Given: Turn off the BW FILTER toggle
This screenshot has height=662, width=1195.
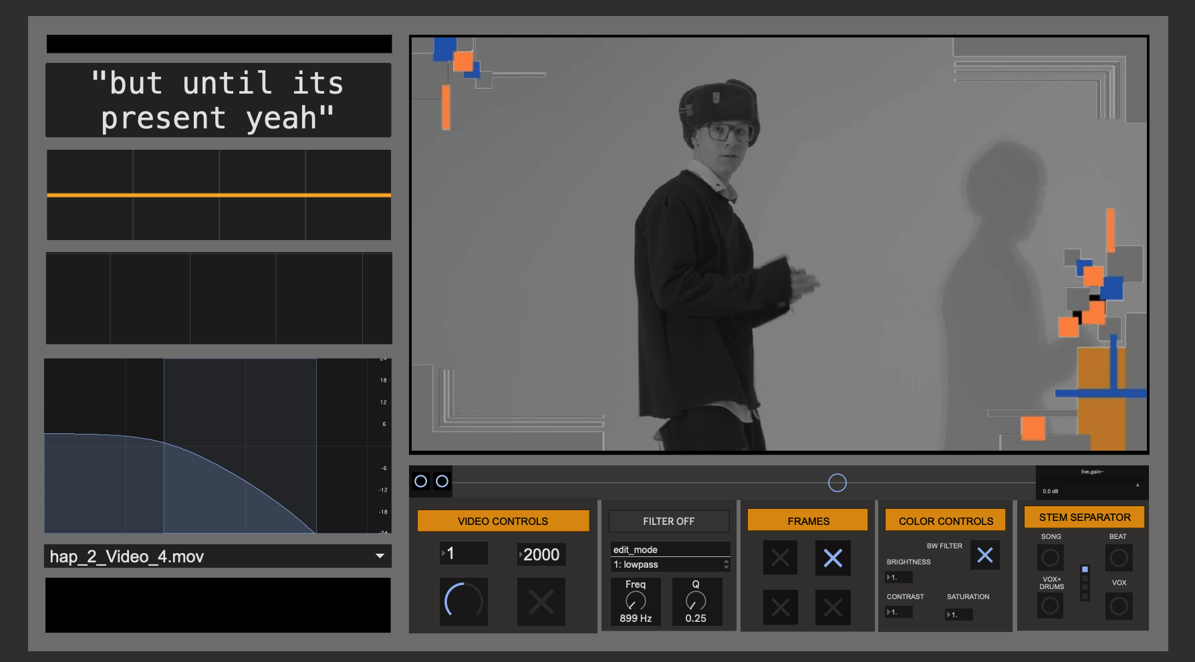Looking at the screenshot, I should [x=984, y=555].
